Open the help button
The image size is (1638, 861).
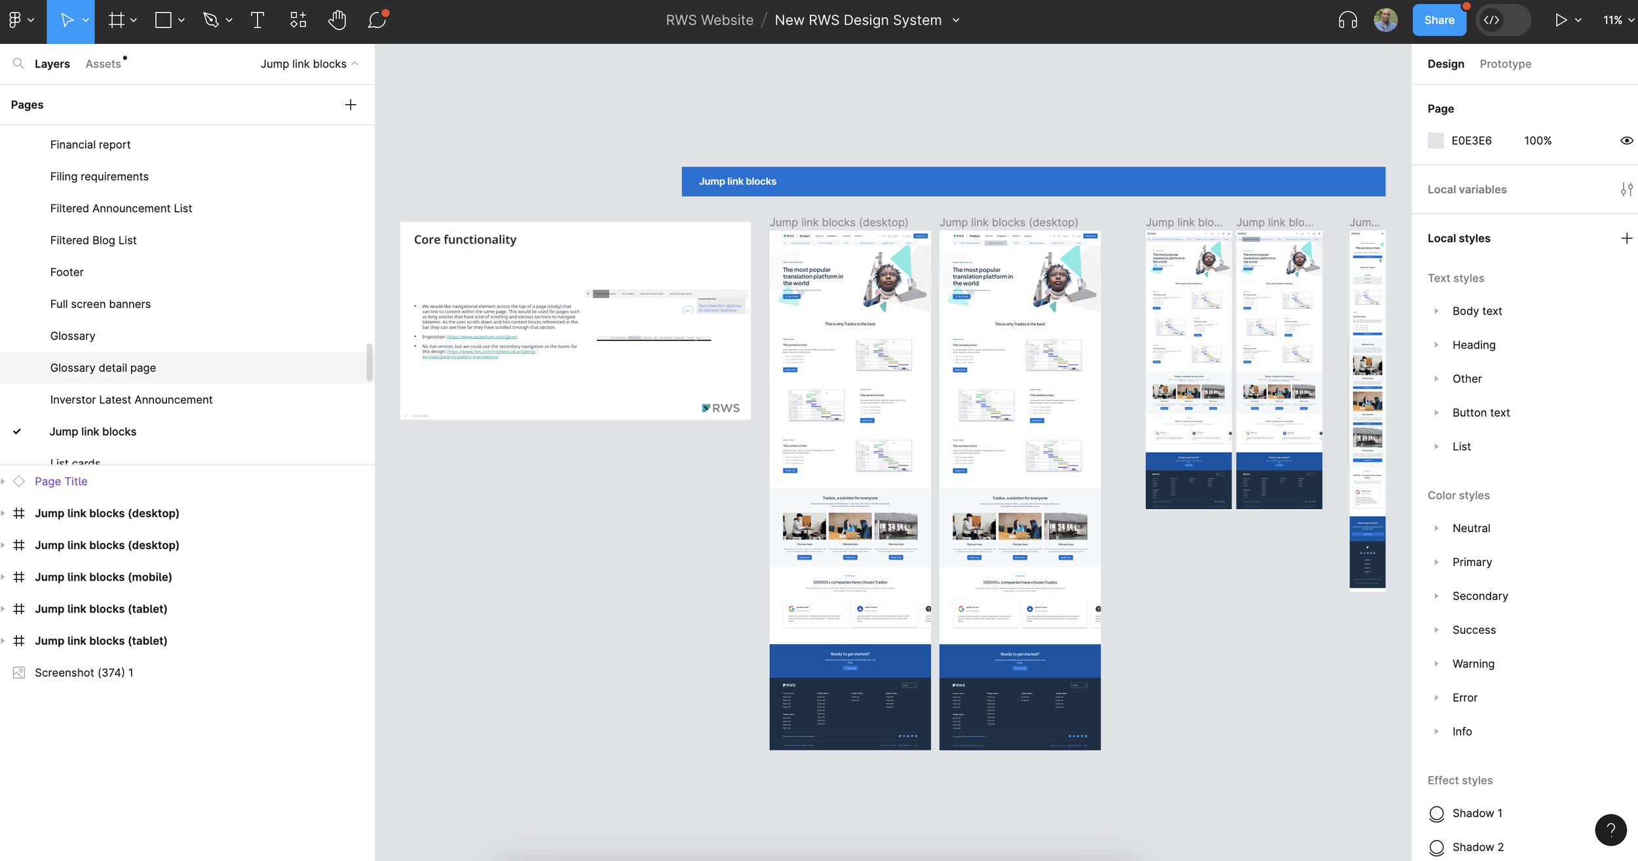click(1610, 830)
